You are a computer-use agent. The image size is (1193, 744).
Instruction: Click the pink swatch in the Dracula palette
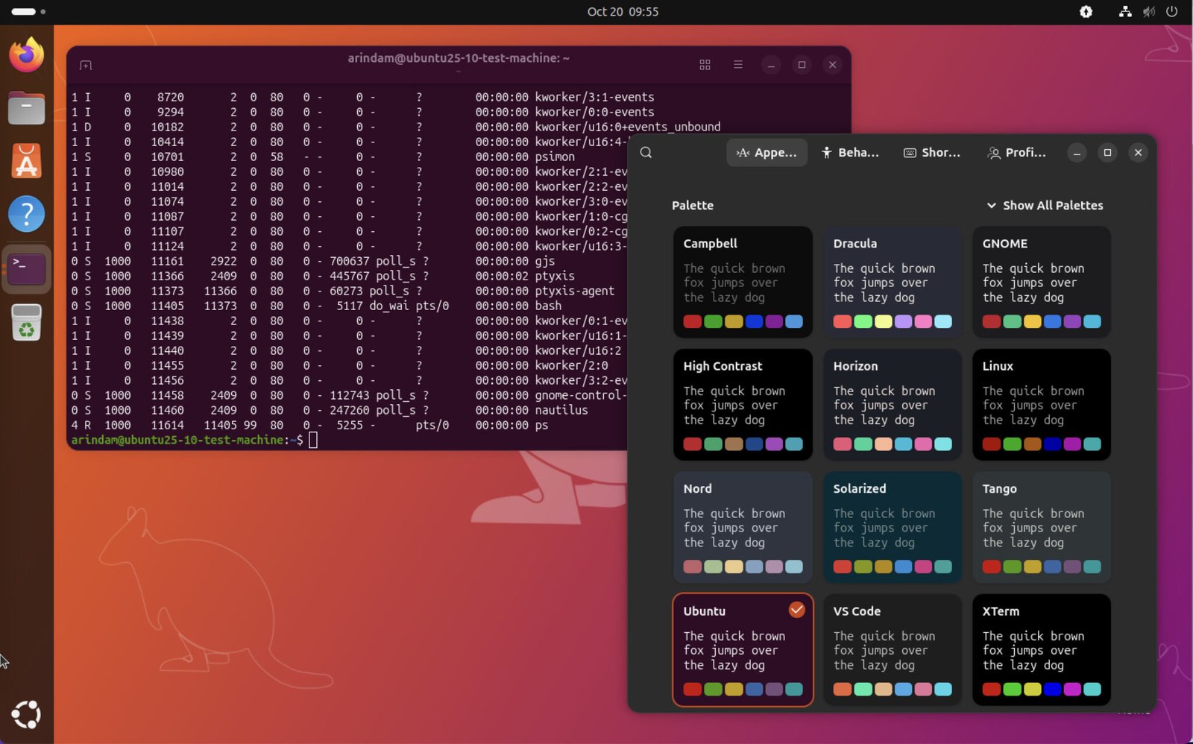[923, 321]
